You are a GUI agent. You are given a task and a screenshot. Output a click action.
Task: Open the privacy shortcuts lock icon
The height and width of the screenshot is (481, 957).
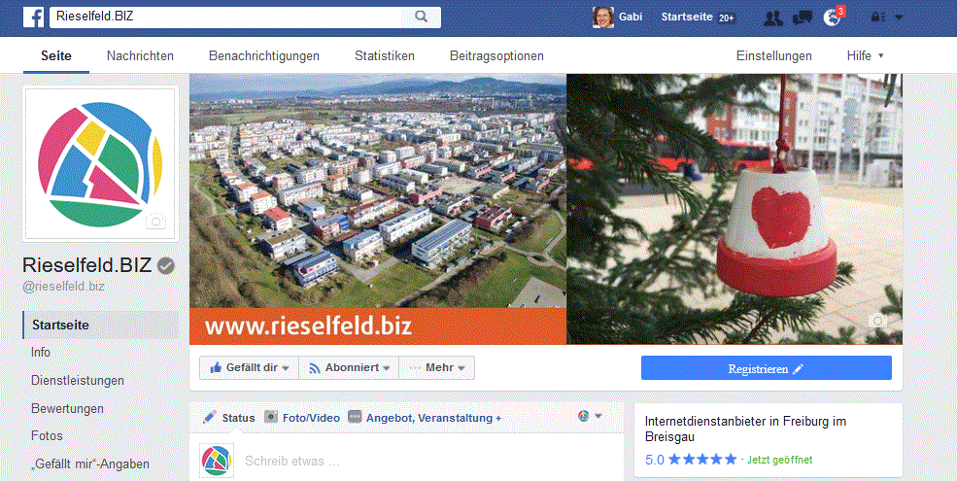pos(877,17)
